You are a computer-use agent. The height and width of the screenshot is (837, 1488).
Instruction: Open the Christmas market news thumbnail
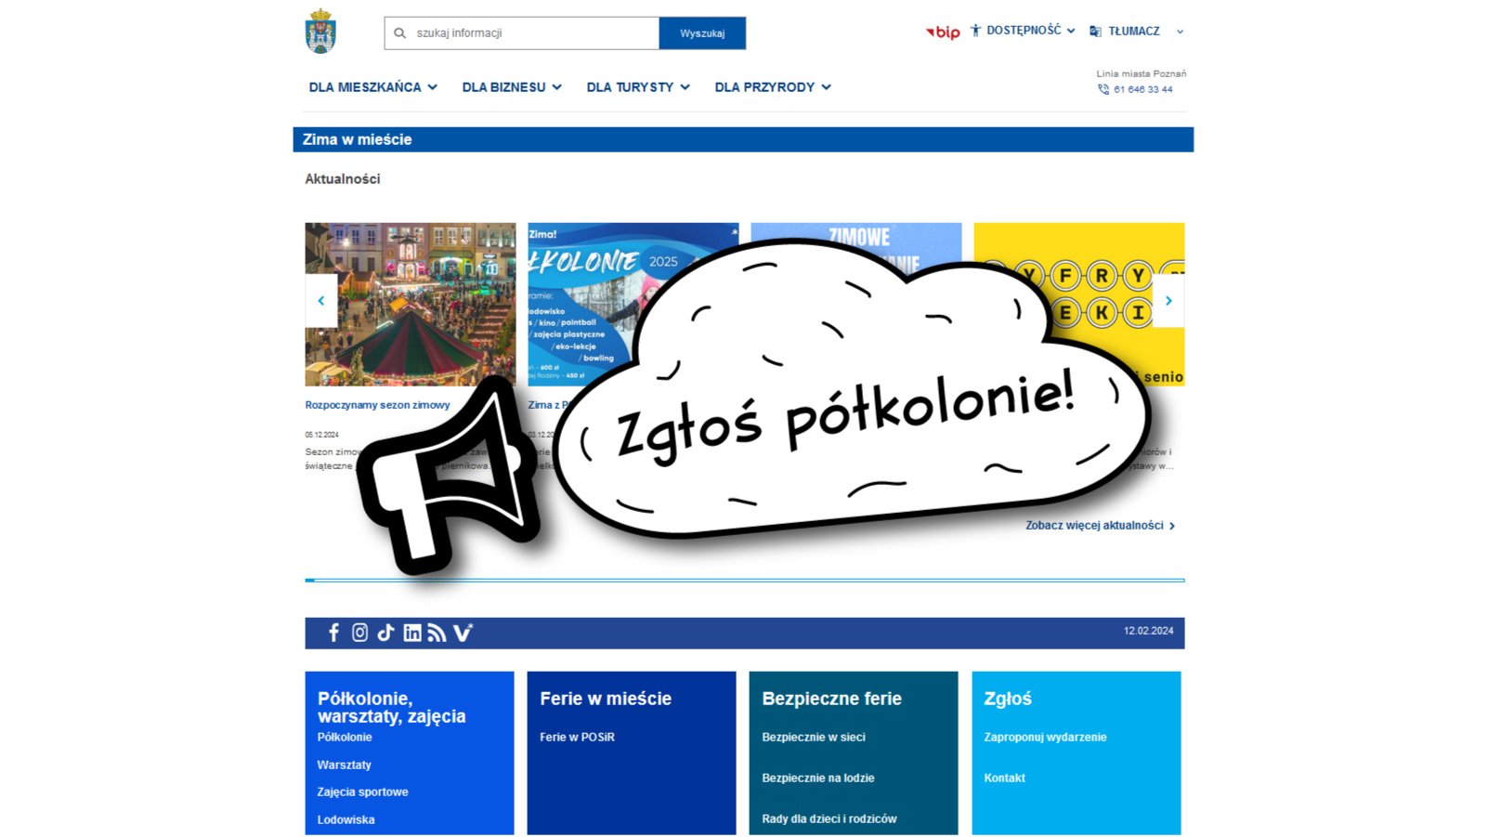(411, 304)
